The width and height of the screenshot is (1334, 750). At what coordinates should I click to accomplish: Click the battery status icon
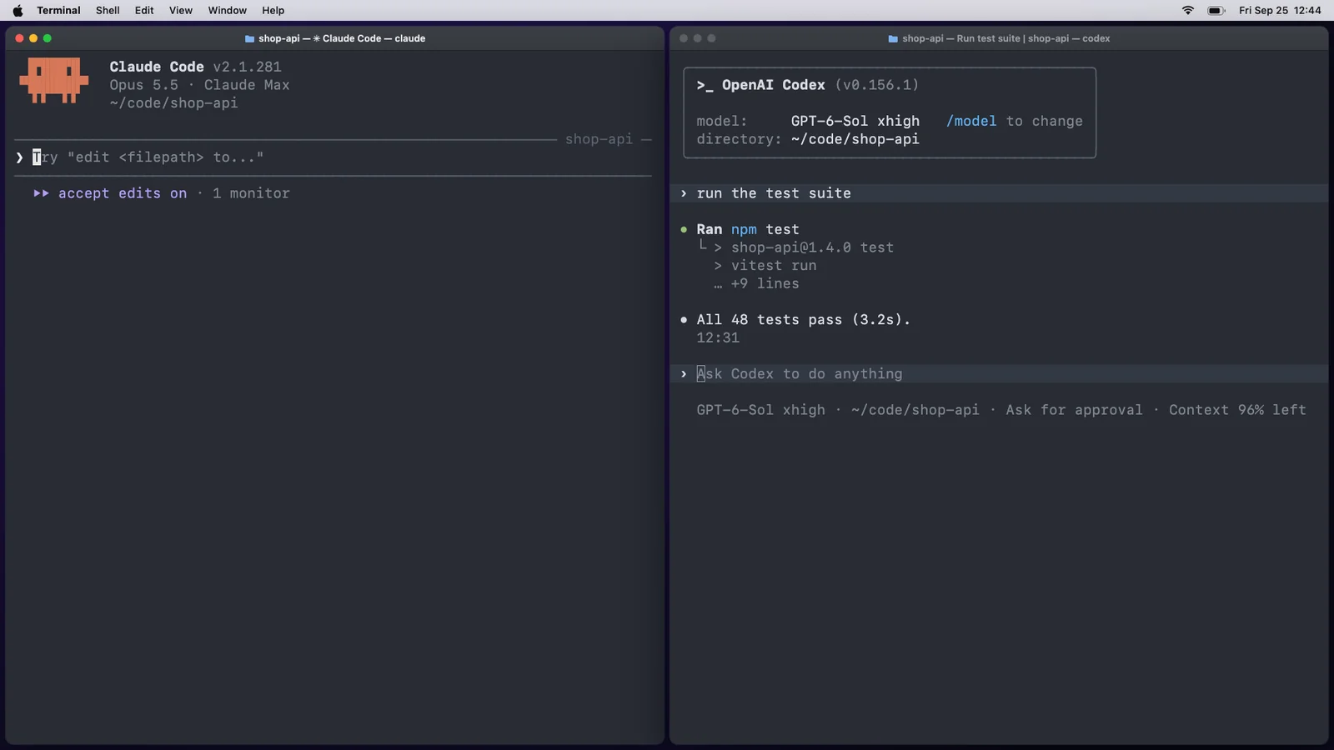(x=1216, y=10)
